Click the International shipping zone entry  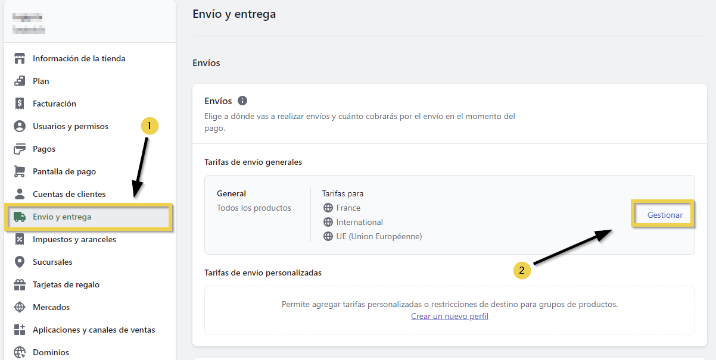[359, 222]
